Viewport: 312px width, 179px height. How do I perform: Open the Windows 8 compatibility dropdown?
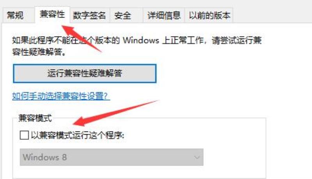(112, 157)
